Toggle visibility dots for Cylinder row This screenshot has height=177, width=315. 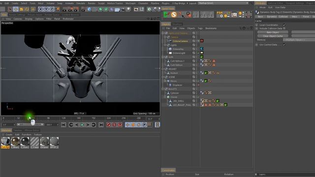[196, 93]
